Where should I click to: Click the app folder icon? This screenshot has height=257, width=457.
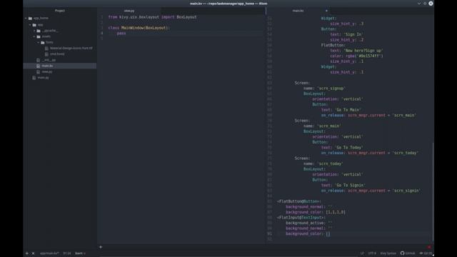point(34,25)
